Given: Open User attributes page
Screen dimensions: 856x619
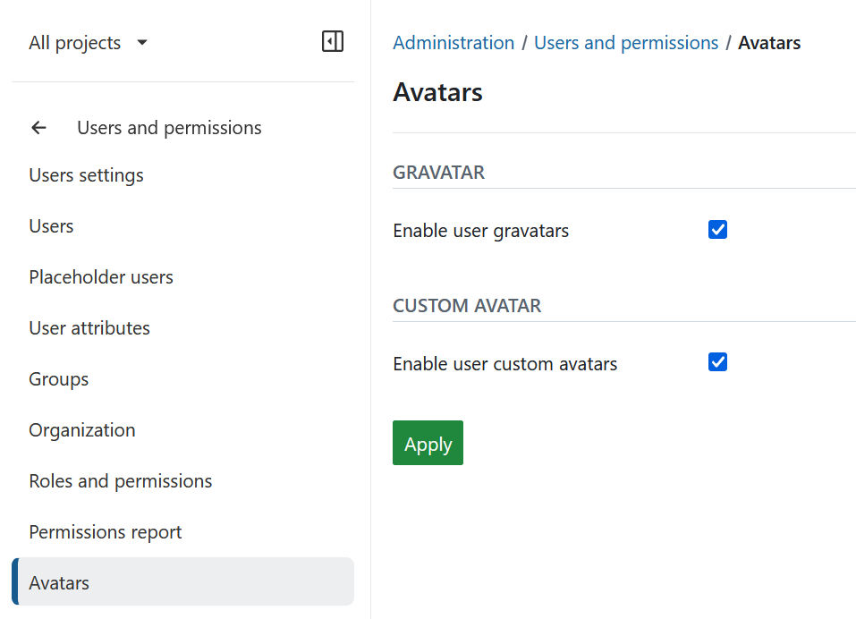Looking at the screenshot, I should 89,328.
